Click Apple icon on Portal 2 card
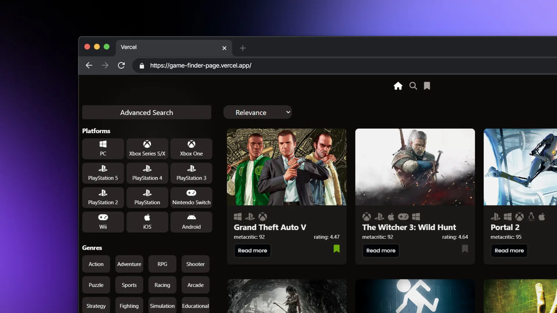Viewport: 557px width, 313px height. pos(542,216)
